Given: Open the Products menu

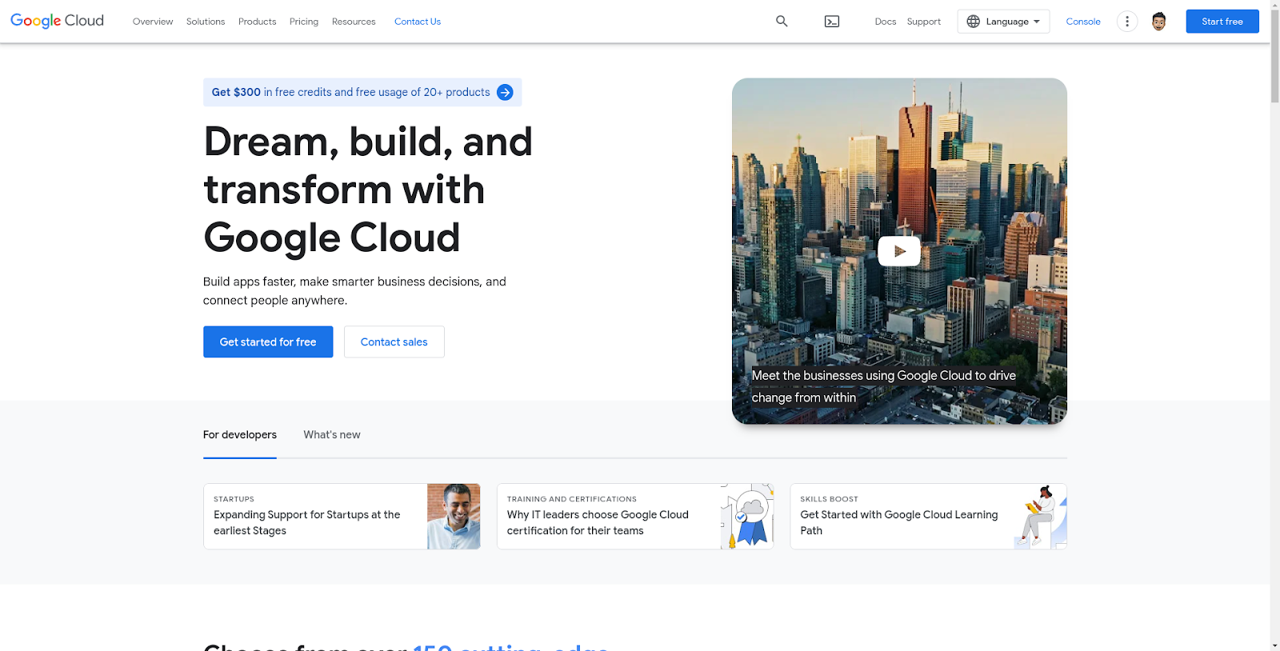Looking at the screenshot, I should tap(257, 22).
